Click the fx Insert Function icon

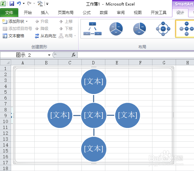tap(73, 55)
